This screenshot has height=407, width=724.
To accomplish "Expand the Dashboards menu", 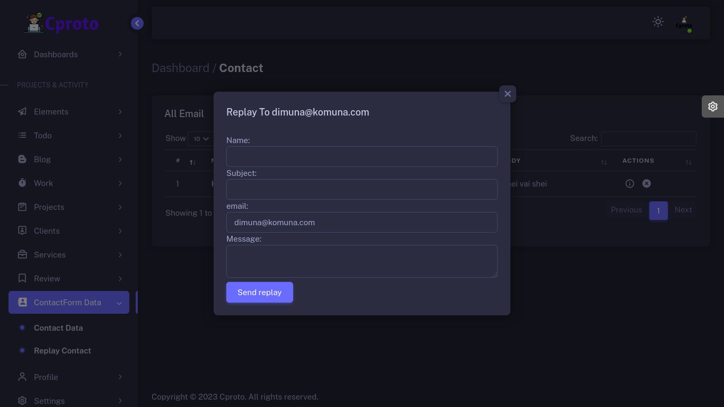I will click(x=69, y=55).
